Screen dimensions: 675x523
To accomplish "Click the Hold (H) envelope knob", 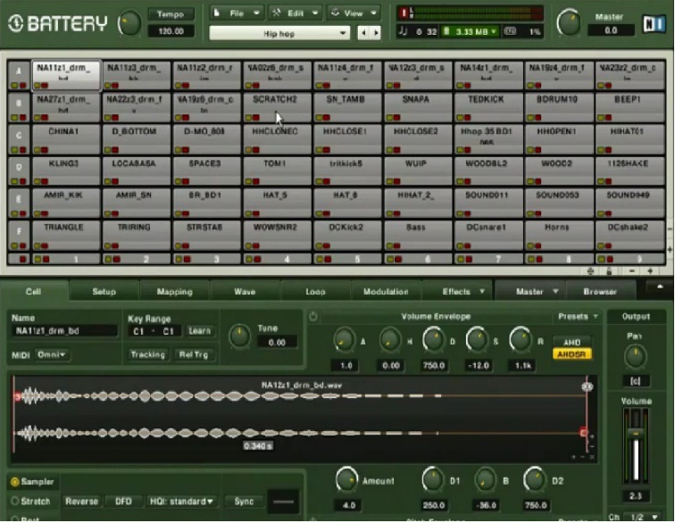I will click(390, 341).
